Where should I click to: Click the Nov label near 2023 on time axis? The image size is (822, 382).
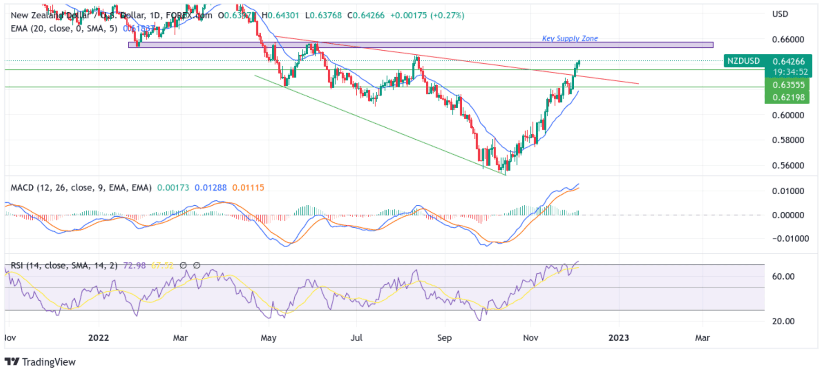click(530, 338)
